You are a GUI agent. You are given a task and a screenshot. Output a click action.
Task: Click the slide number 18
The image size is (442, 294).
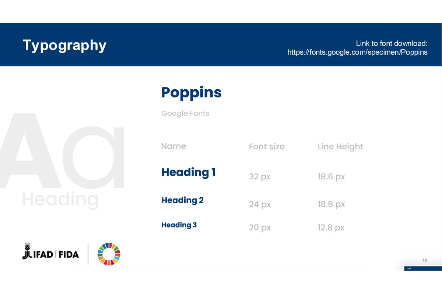425,261
